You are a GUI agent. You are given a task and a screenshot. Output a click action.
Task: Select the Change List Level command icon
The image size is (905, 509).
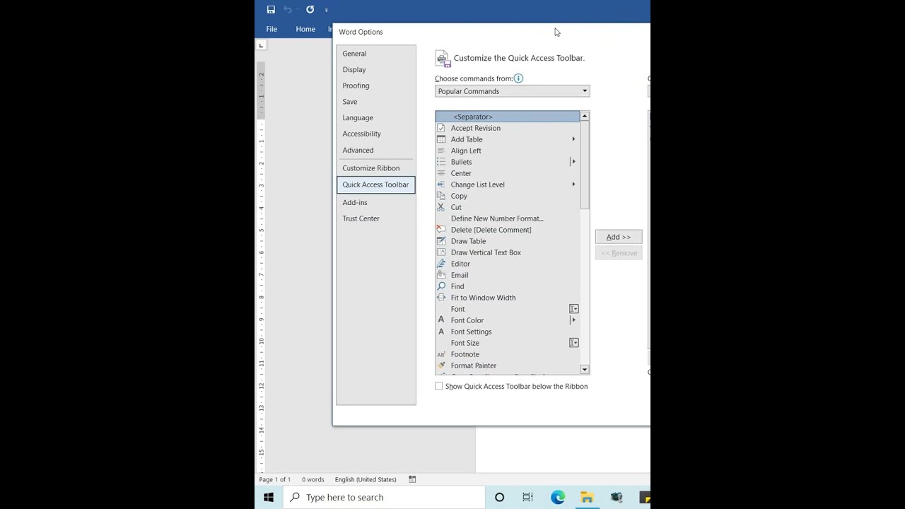[x=441, y=185]
